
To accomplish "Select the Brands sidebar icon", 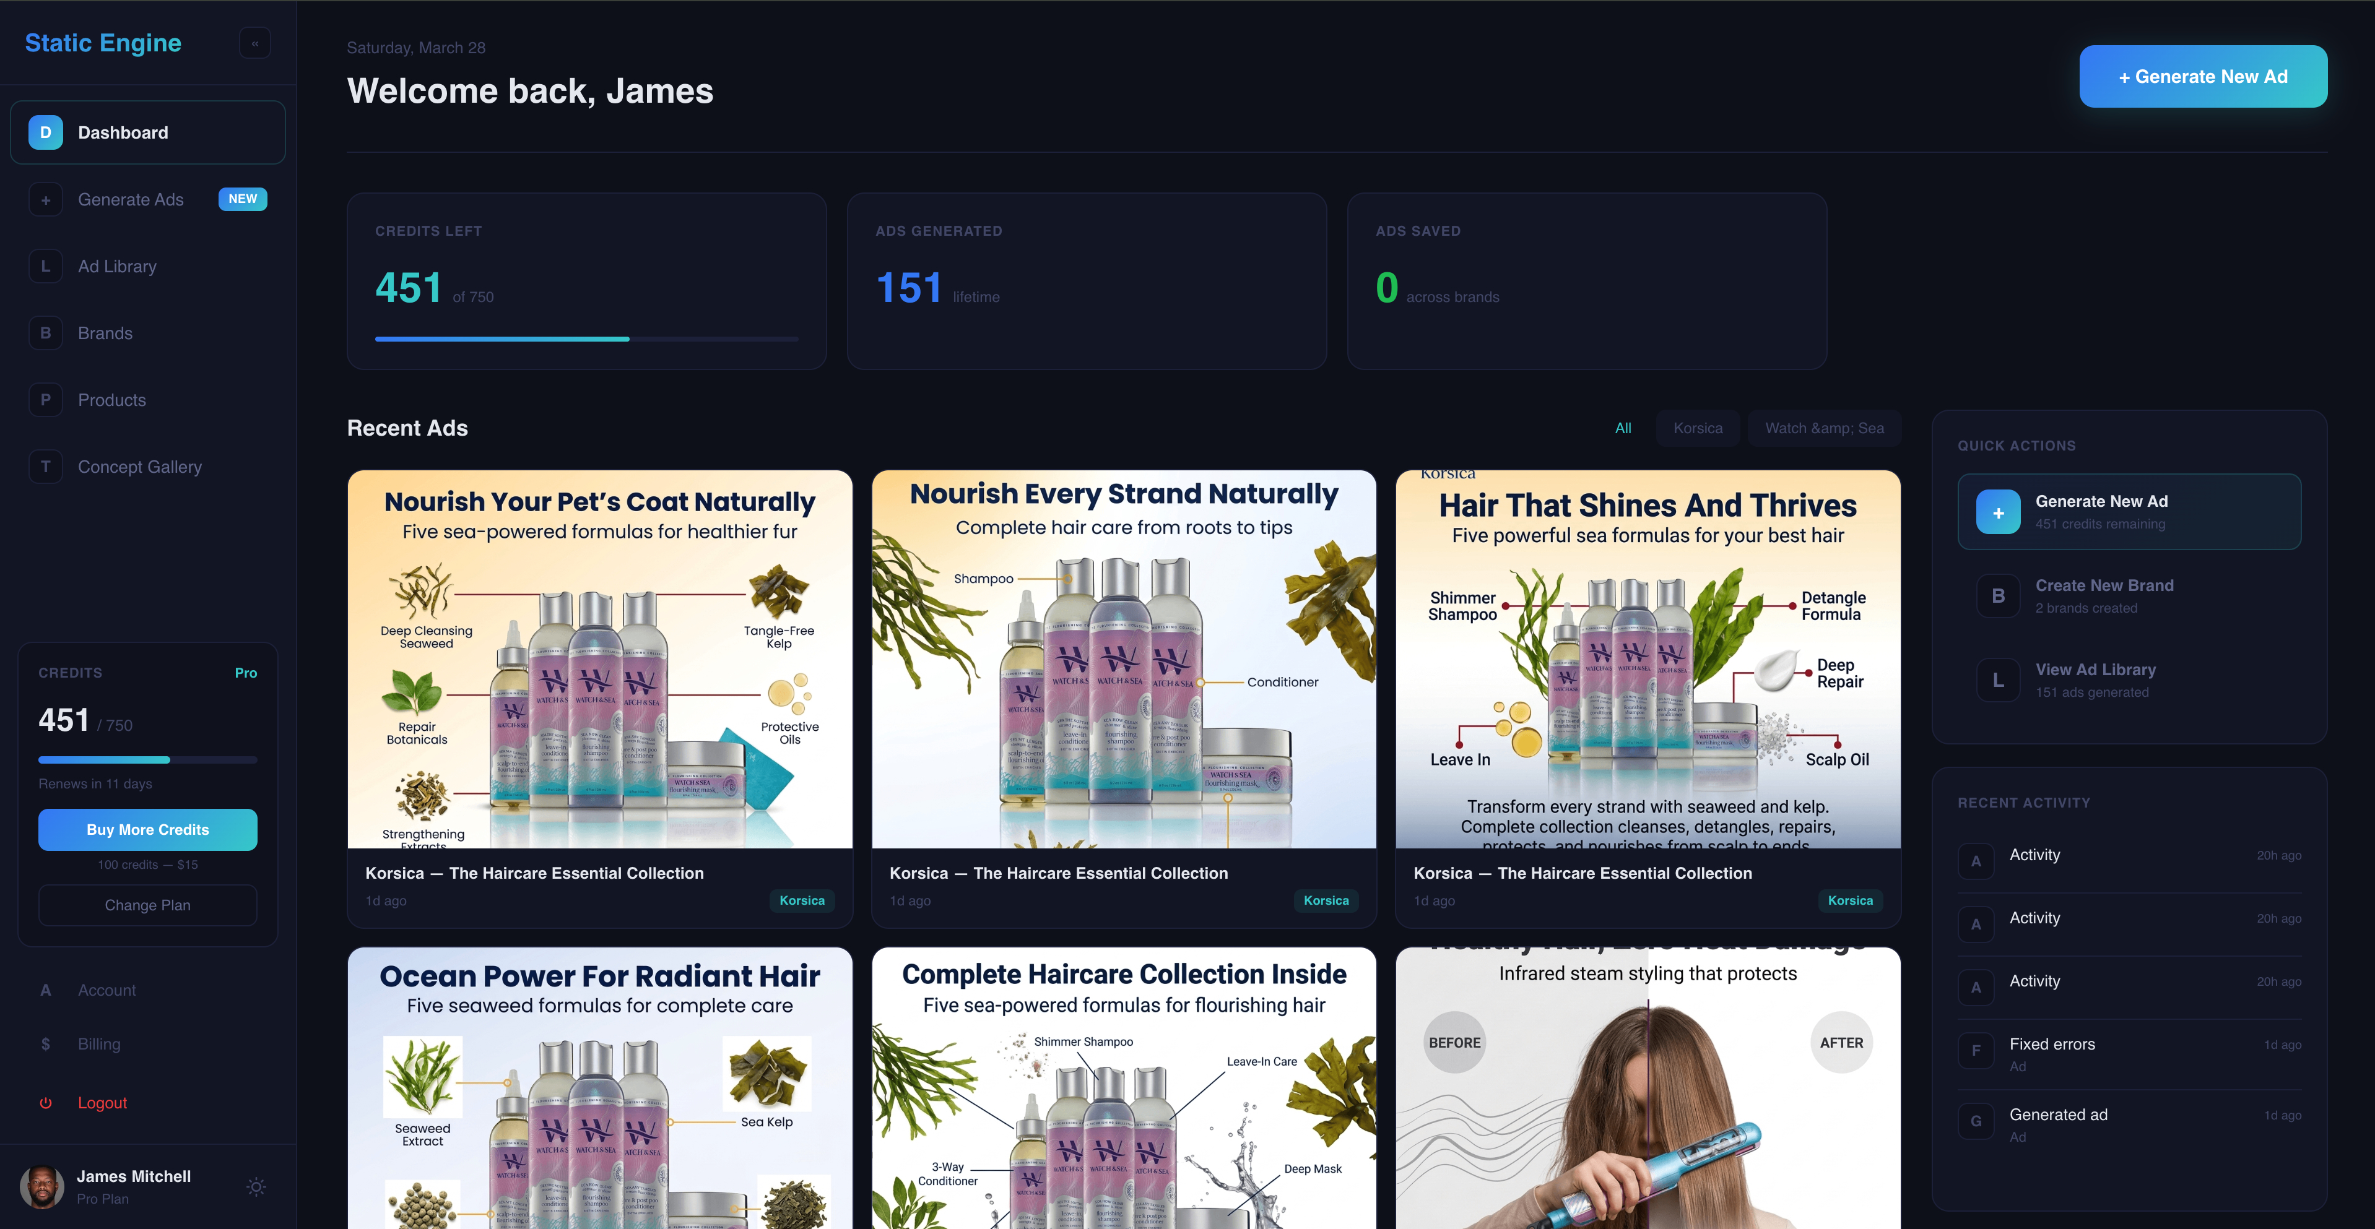I will (45, 332).
